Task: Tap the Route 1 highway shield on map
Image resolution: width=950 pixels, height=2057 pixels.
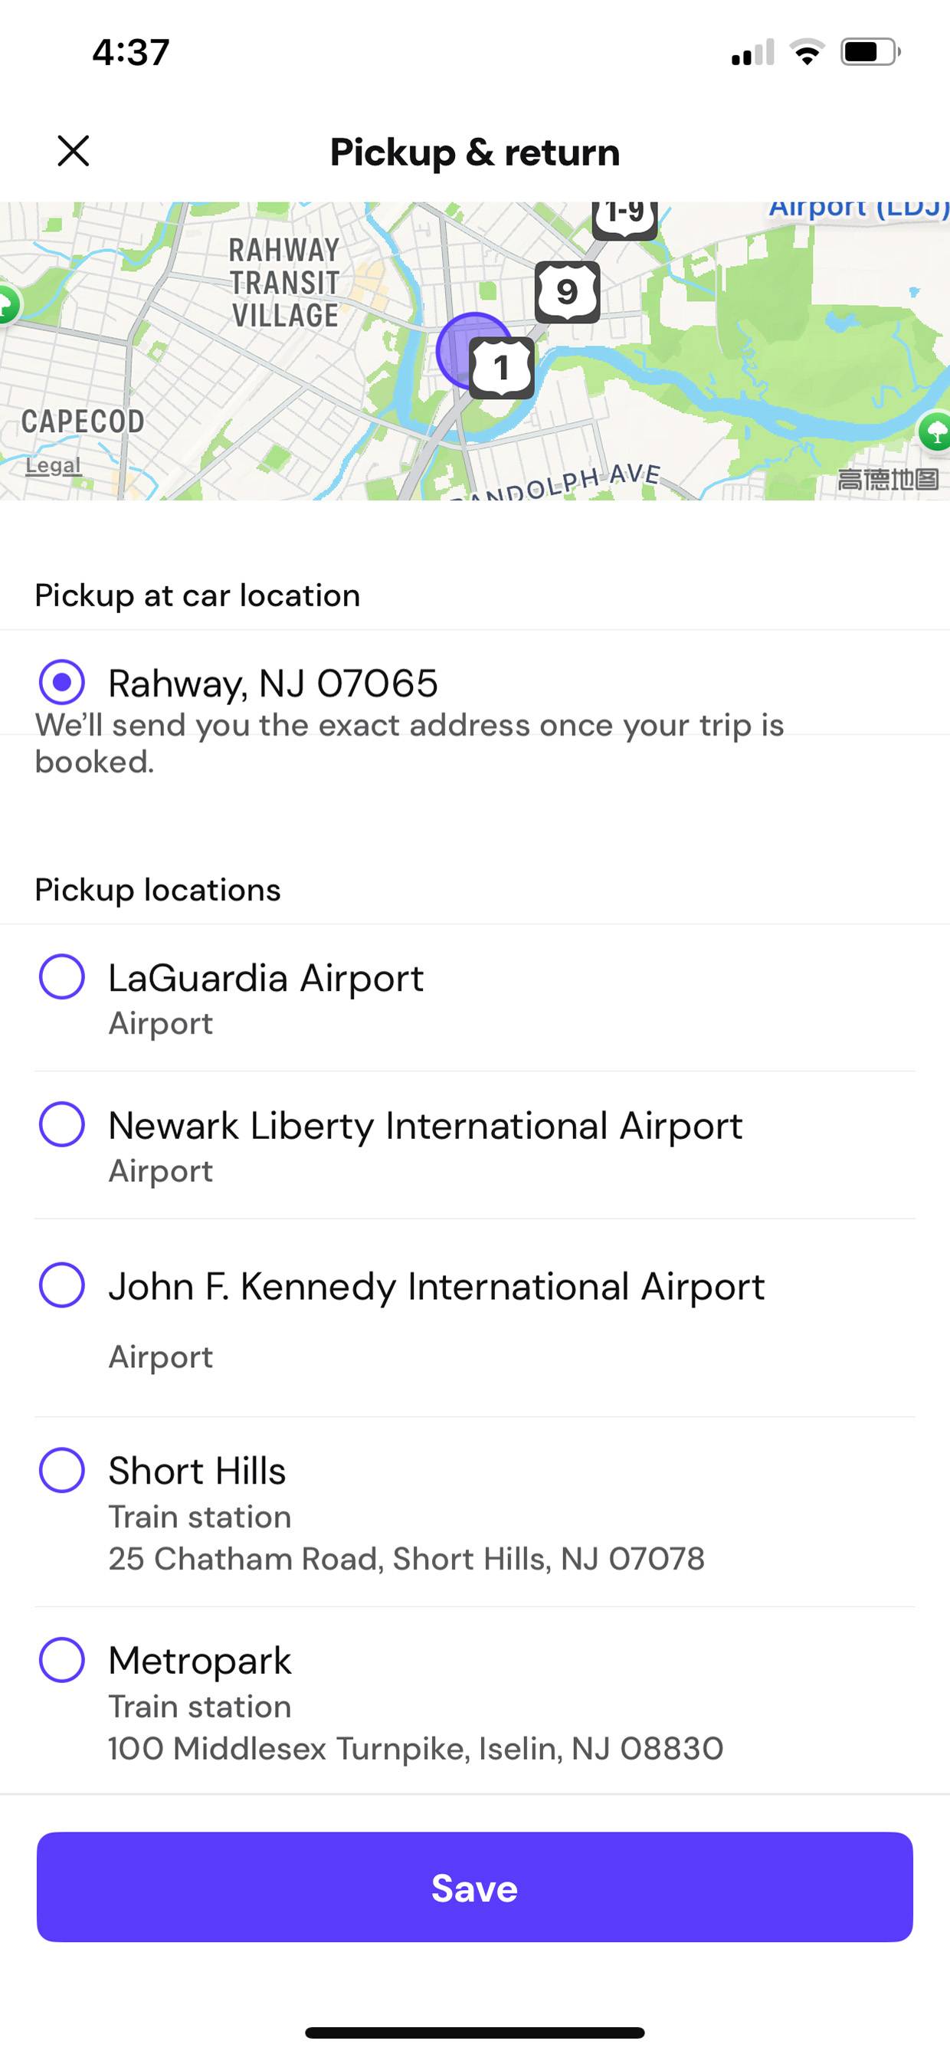Action: coord(501,368)
